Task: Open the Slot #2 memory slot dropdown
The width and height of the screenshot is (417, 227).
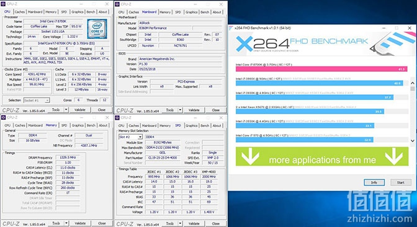Action: [x=130, y=136]
